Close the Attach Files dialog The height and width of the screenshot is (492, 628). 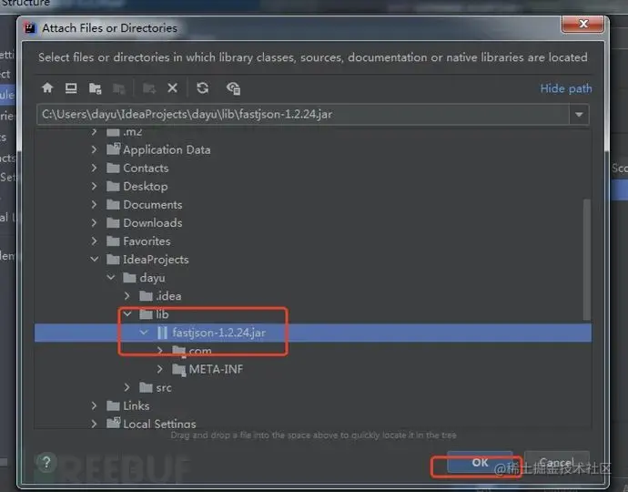pos(582,24)
